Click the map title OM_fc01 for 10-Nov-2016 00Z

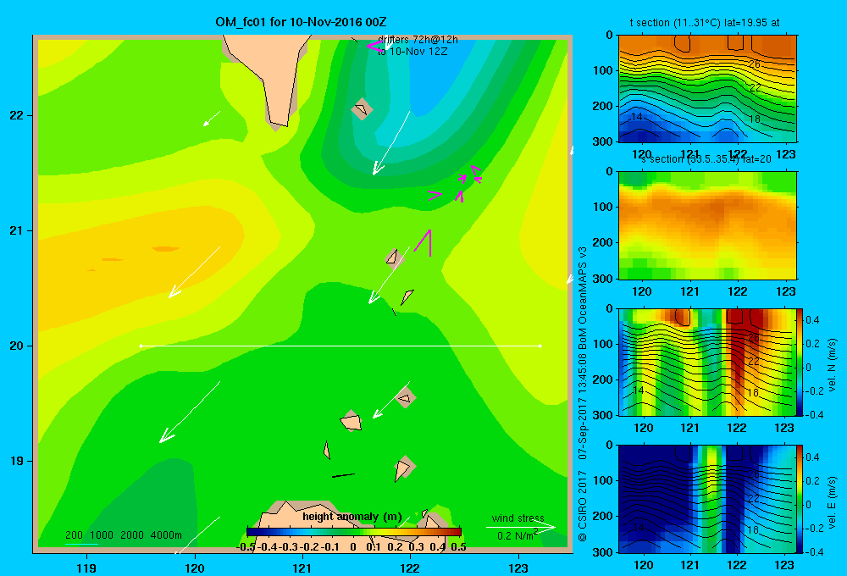point(301,22)
